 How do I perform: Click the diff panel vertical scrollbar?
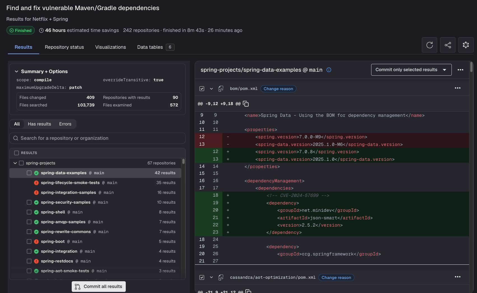(471, 67)
